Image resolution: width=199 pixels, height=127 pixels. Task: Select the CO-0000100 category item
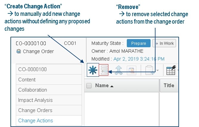pyautogui.click(x=32, y=69)
